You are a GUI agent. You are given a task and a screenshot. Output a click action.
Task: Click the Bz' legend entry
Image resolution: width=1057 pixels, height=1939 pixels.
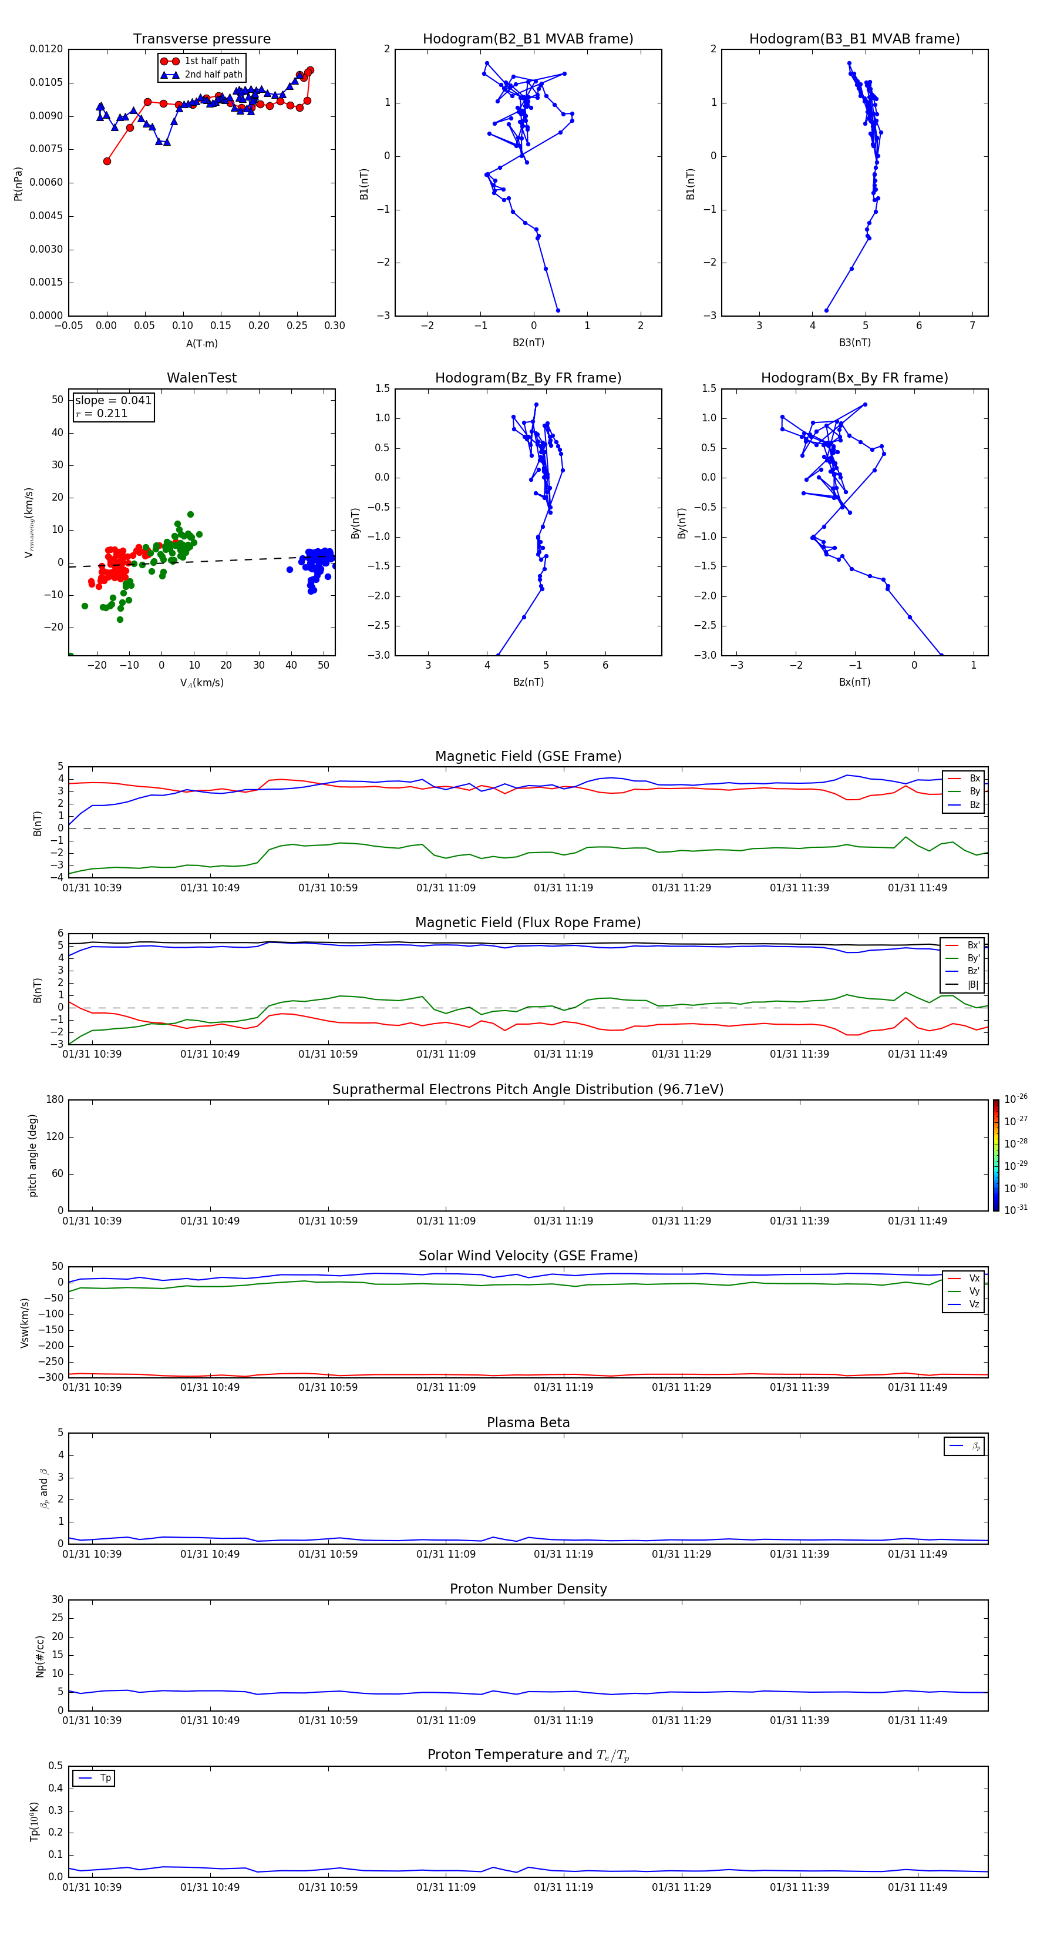click(963, 971)
